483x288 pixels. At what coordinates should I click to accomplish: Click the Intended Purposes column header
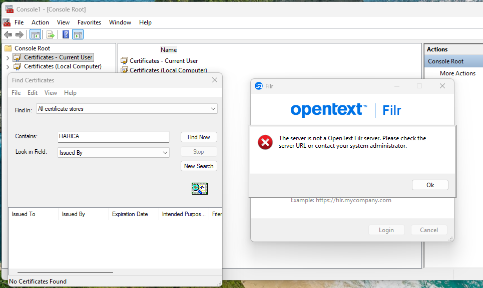coord(184,214)
